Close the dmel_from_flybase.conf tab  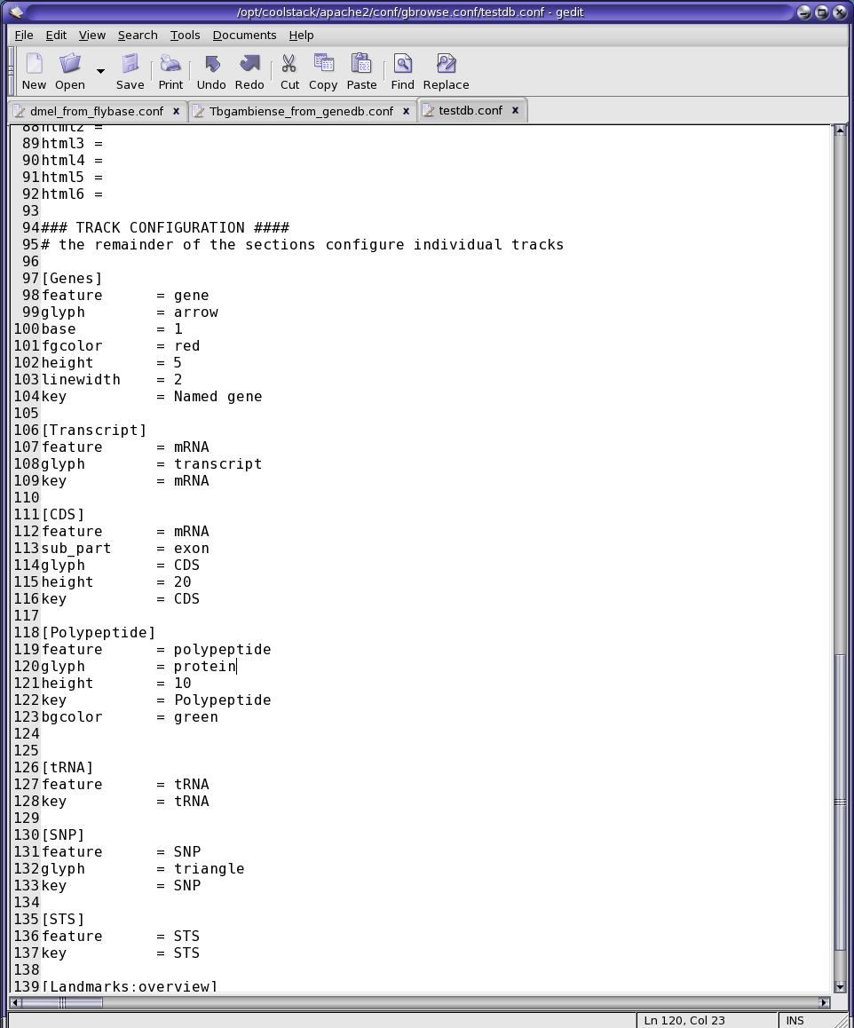(x=176, y=111)
